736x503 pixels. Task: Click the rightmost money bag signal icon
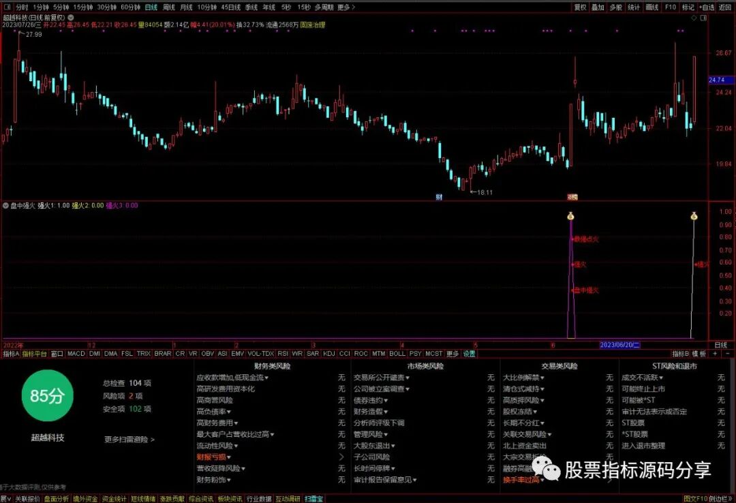pos(694,217)
